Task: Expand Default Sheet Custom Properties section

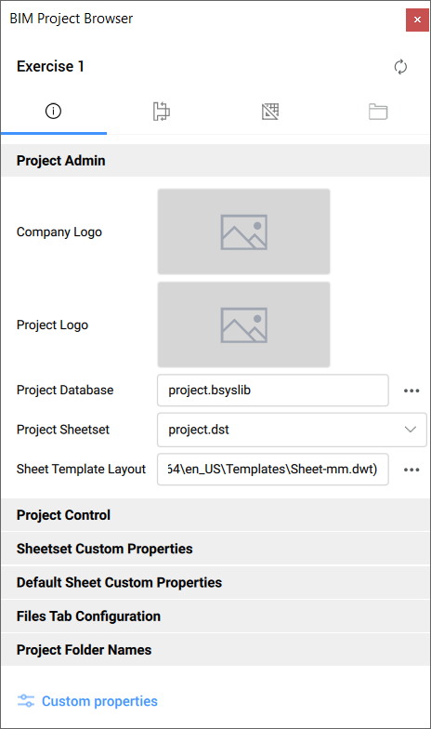Action: coord(215,582)
